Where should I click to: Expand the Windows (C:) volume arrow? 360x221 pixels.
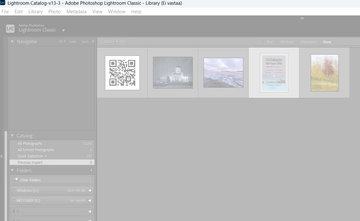point(90,190)
